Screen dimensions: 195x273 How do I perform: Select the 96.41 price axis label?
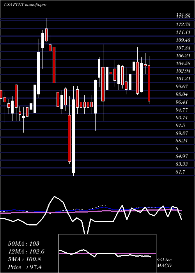point(182,102)
